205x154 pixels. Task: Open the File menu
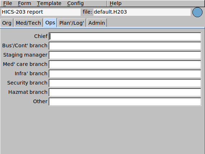pyautogui.click(x=8, y=3)
